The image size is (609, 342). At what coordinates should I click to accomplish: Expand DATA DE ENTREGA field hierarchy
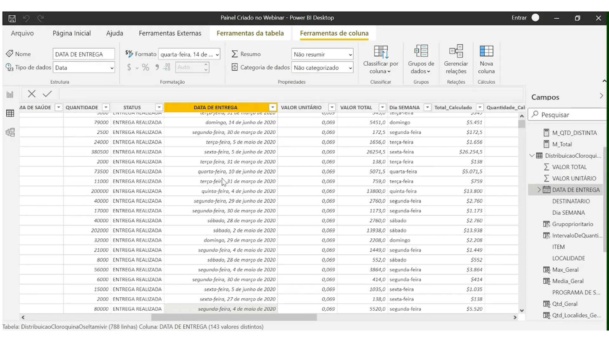[539, 190]
